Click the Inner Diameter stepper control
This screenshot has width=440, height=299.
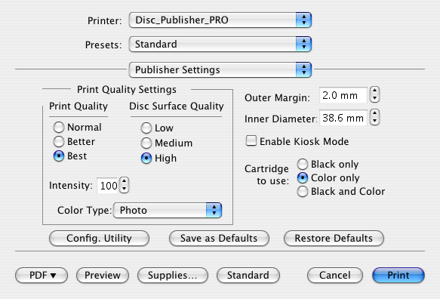[374, 117]
